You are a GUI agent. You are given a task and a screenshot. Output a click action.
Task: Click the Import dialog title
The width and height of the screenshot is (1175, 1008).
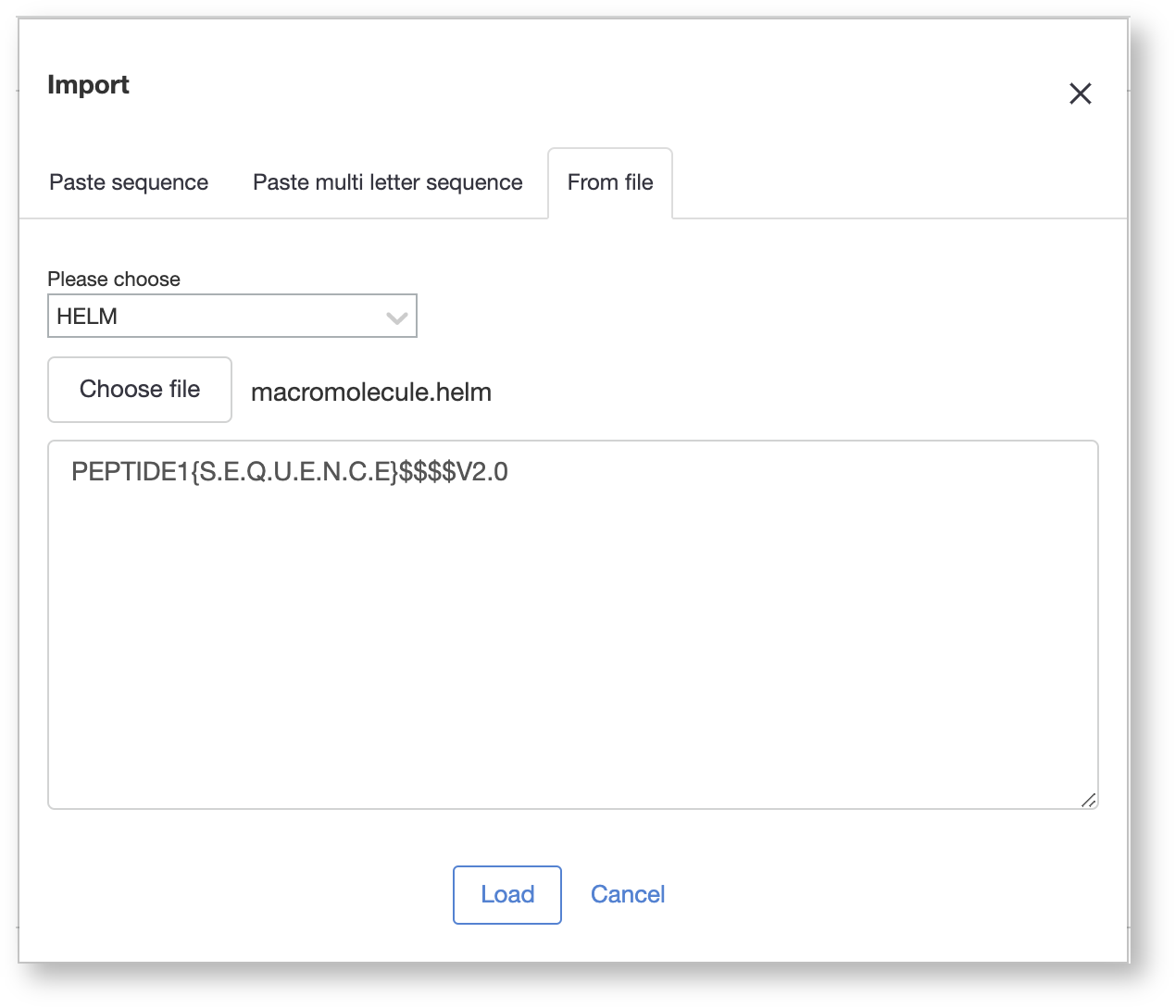pyautogui.click(x=88, y=84)
